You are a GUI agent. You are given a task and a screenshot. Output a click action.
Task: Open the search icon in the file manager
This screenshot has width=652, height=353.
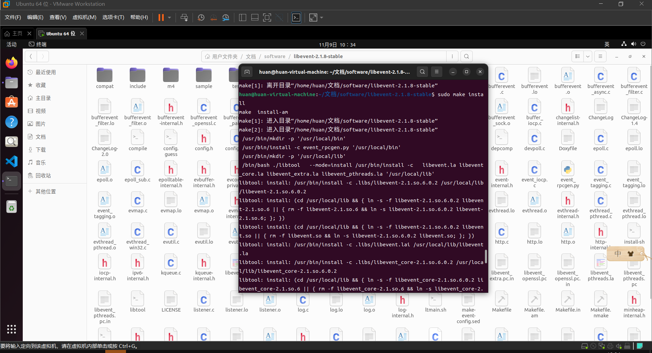tap(466, 56)
